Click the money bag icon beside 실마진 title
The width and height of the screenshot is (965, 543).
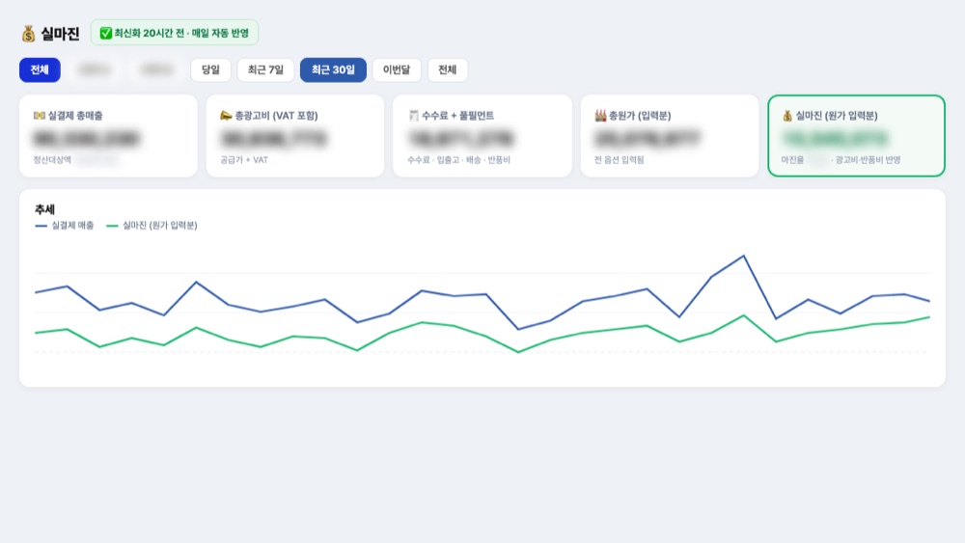pyautogui.click(x=28, y=33)
